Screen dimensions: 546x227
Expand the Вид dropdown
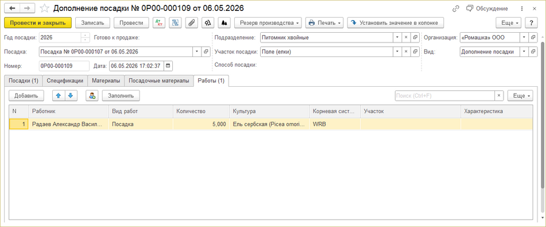524,52
